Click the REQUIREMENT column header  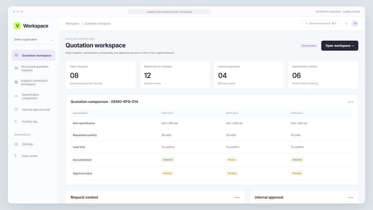point(80,113)
